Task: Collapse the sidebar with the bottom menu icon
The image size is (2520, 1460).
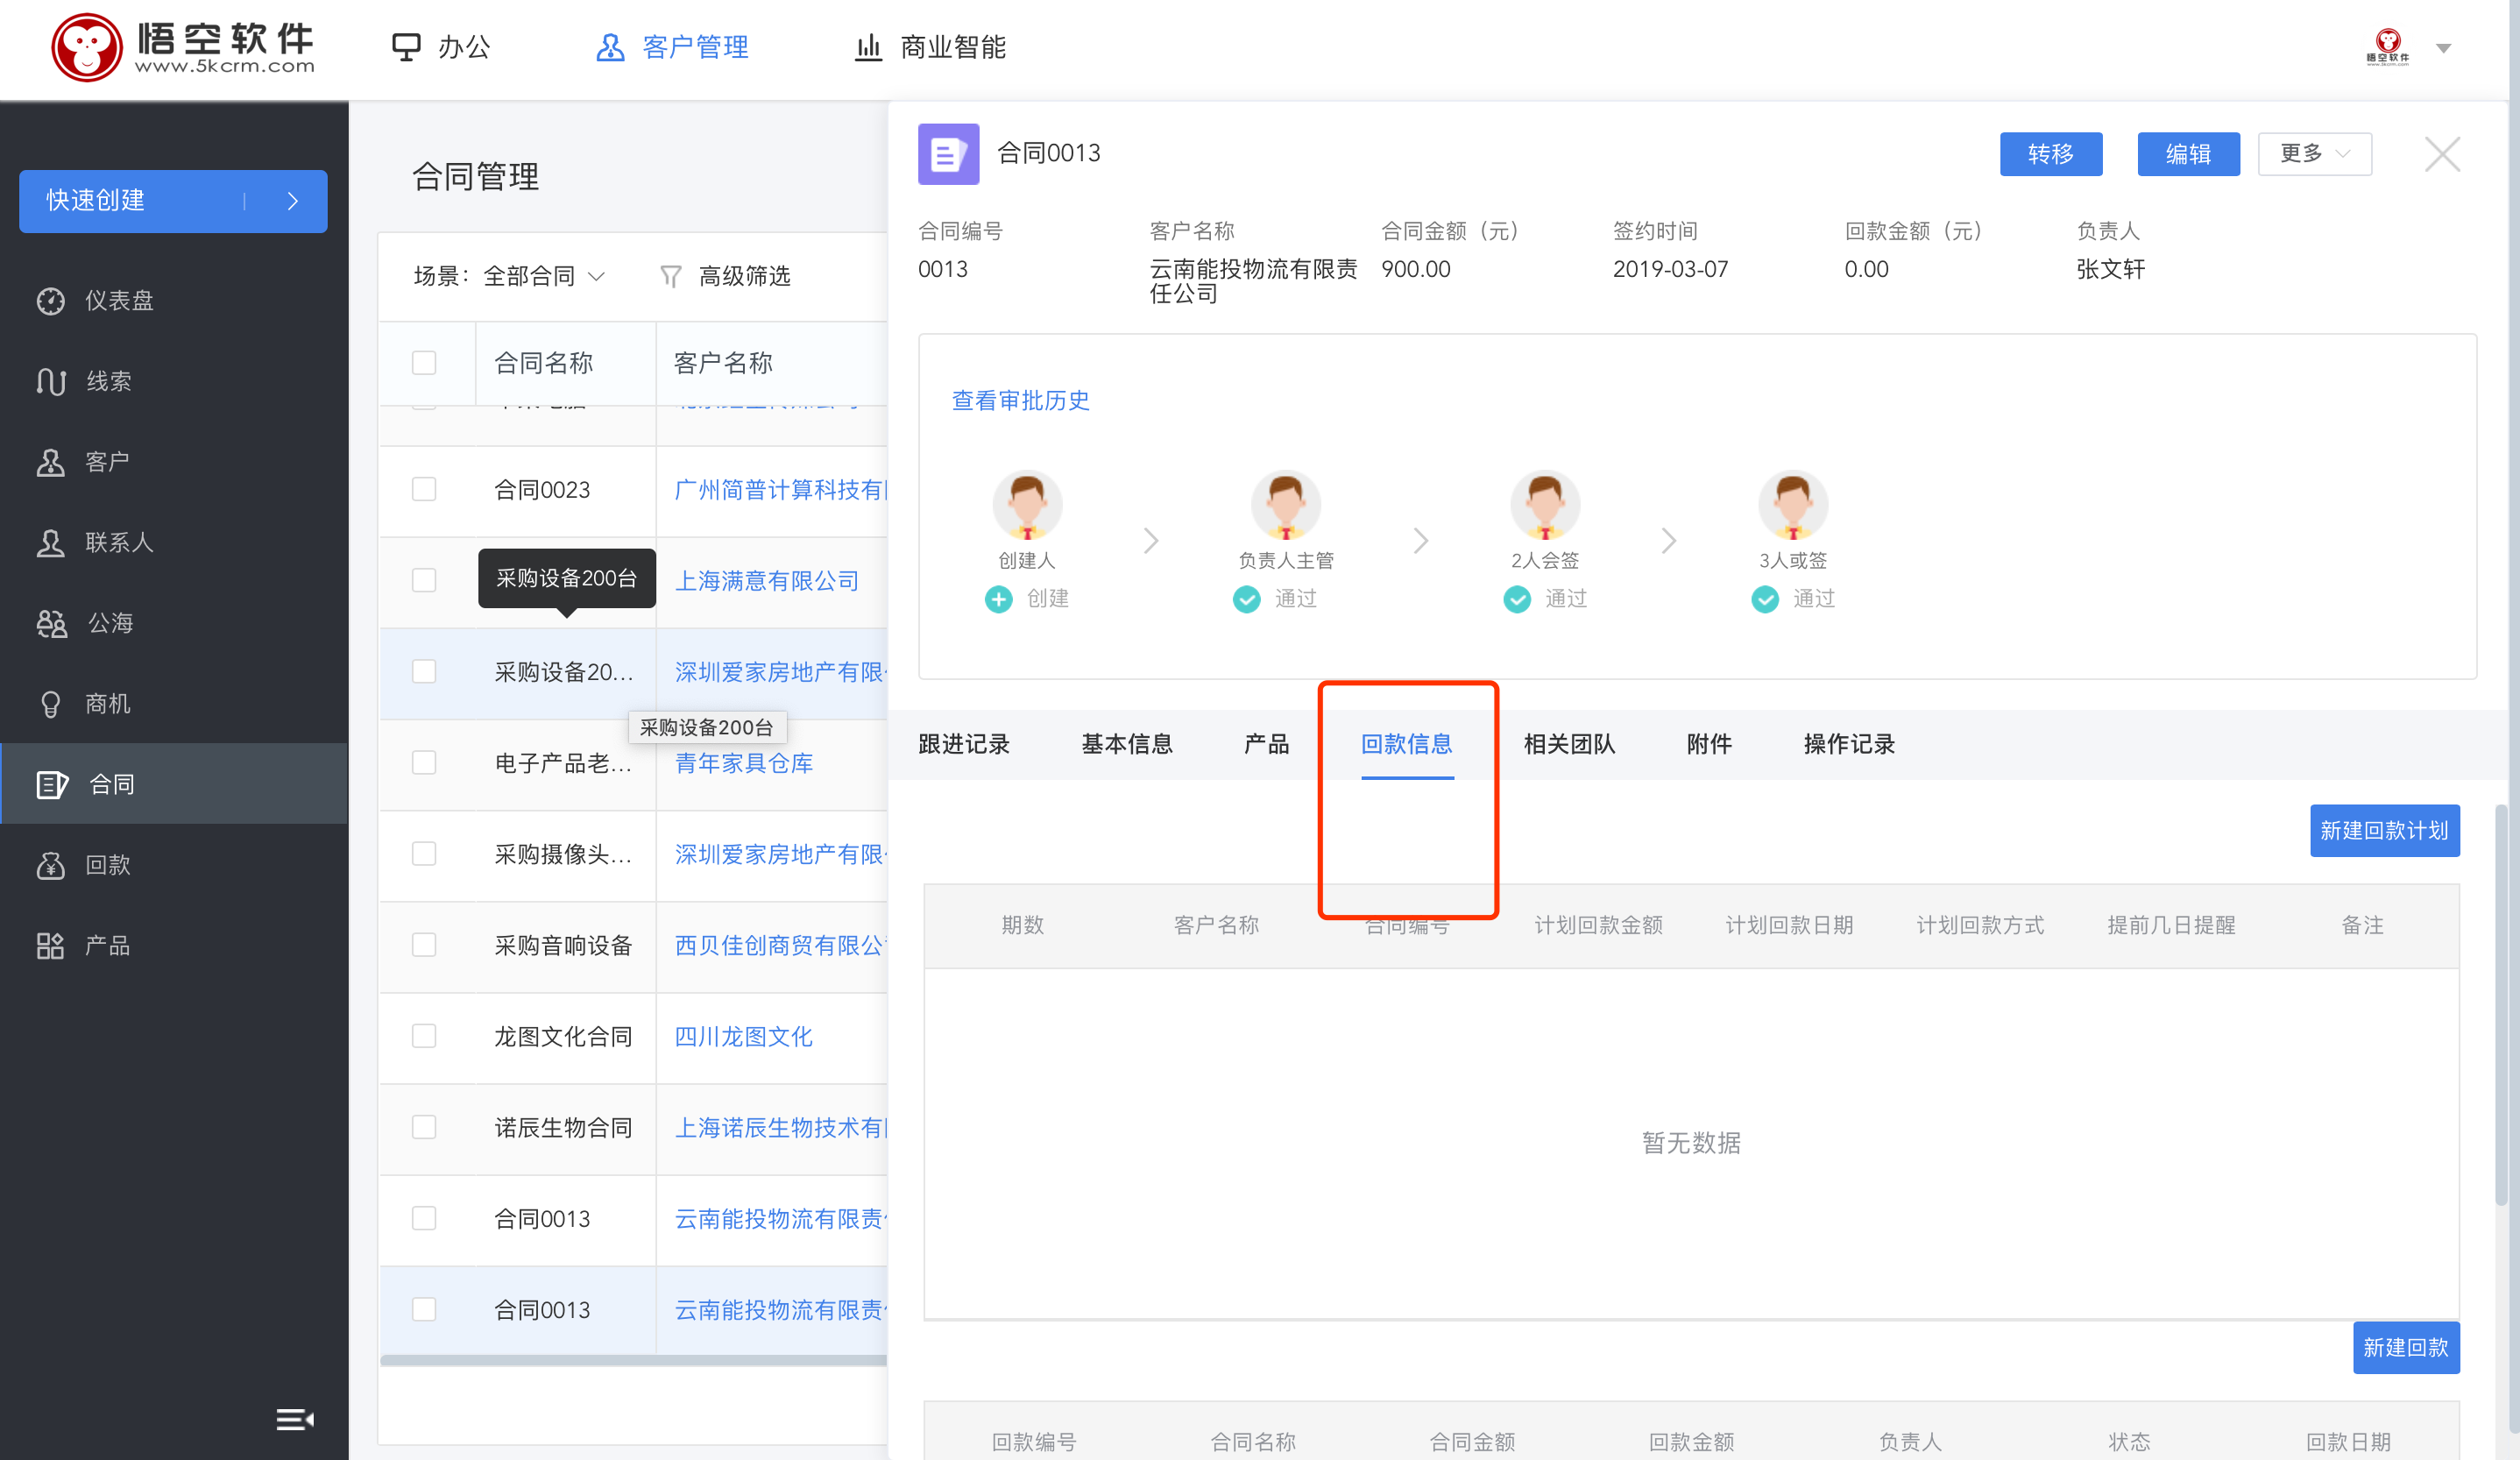Action: coord(295,1419)
